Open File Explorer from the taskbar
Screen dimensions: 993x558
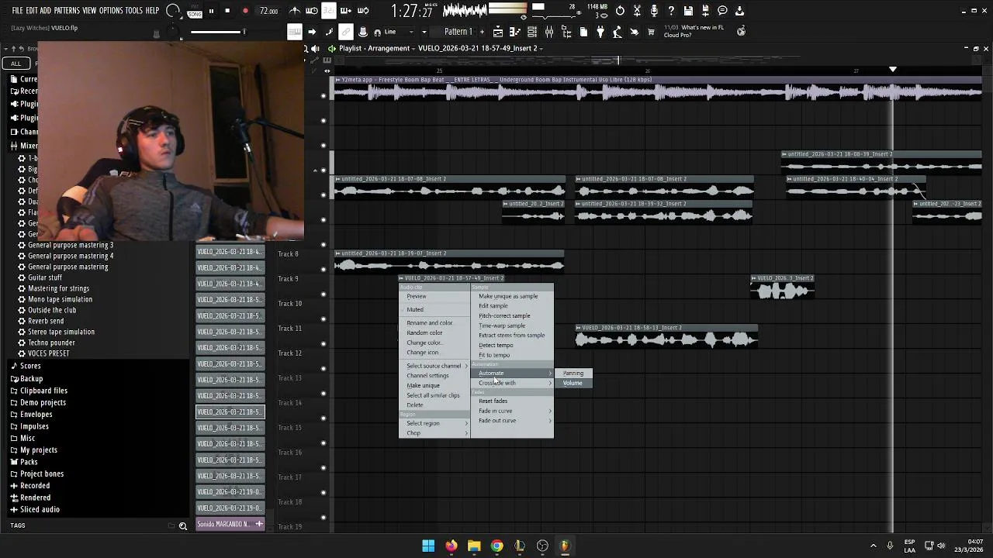(x=474, y=546)
